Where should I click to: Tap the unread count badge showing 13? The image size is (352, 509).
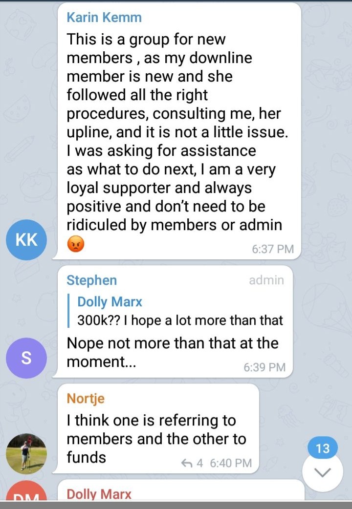(x=323, y=448)
